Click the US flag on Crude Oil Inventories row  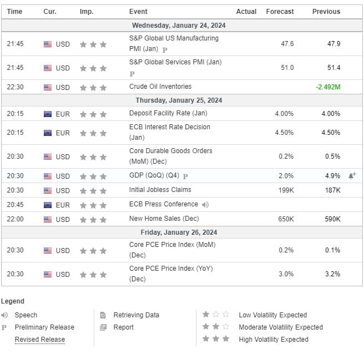coord(48,87)
